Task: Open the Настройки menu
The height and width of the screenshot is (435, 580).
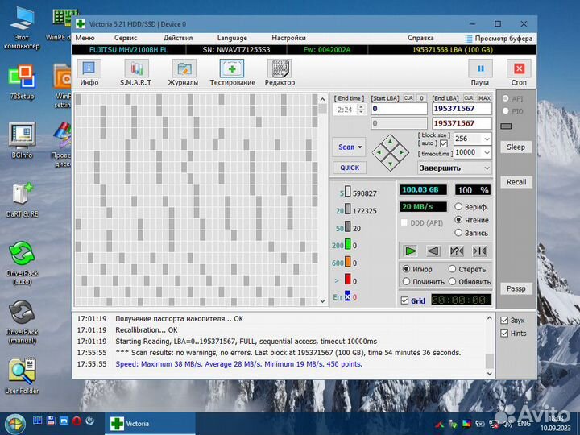Action: coord(288,38)
